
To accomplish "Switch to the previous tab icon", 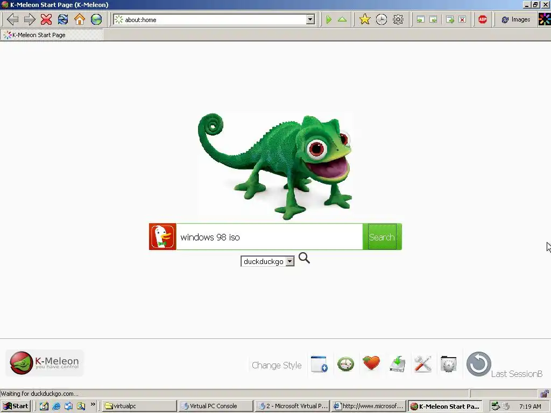I will pos(421,20).
